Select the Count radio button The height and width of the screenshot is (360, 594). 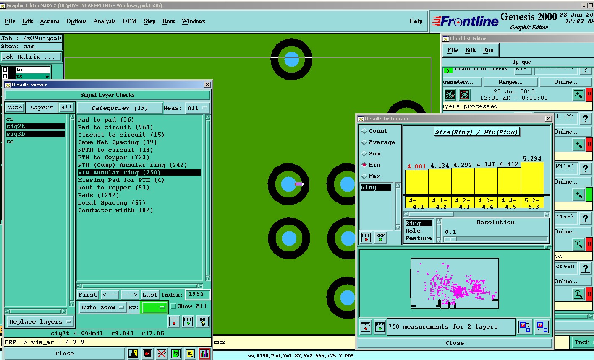click(x=364, y=131)
